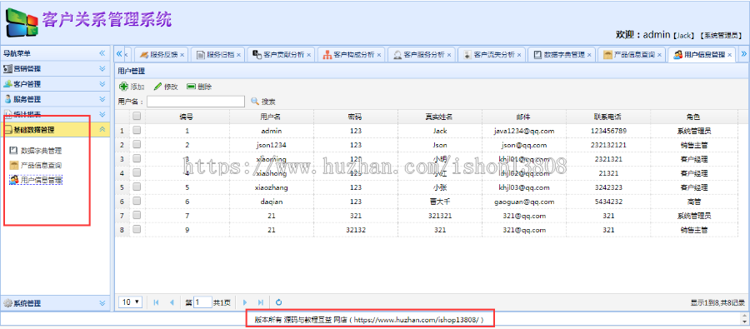Click the 营销管理 section icon
The image size is (750, 329).
[7, 68]
